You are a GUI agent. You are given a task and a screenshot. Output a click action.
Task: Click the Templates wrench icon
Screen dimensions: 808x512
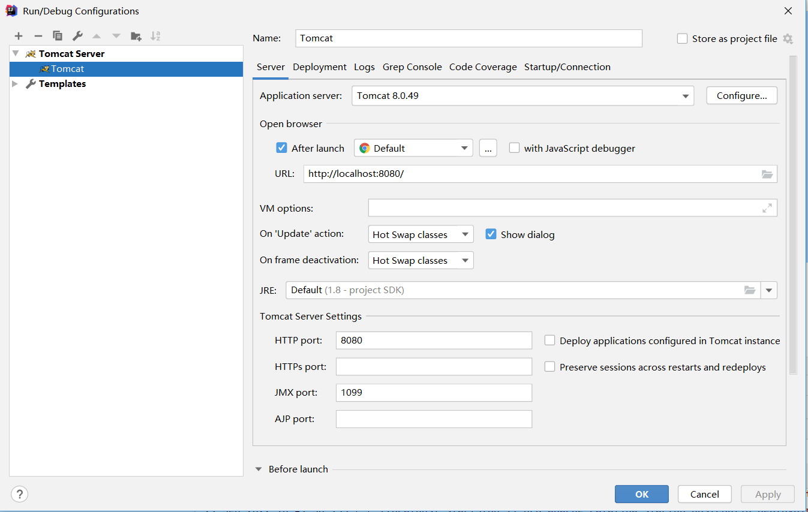[x=31, y=84]
